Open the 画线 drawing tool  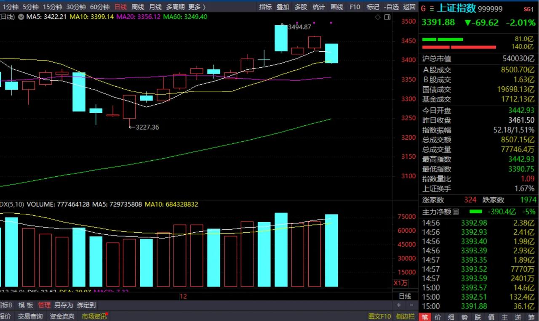(337, 7)
